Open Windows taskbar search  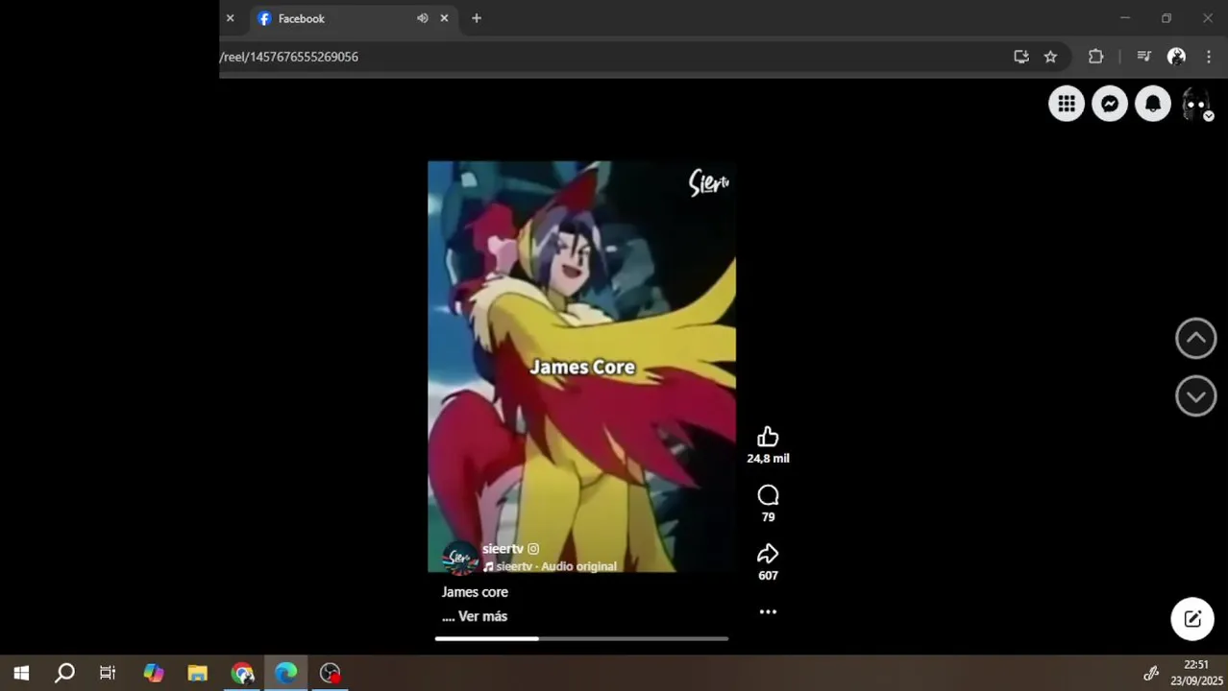(x=64, y=673)
